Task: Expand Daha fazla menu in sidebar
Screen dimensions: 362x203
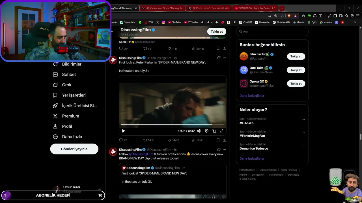Action: [67, 137]
